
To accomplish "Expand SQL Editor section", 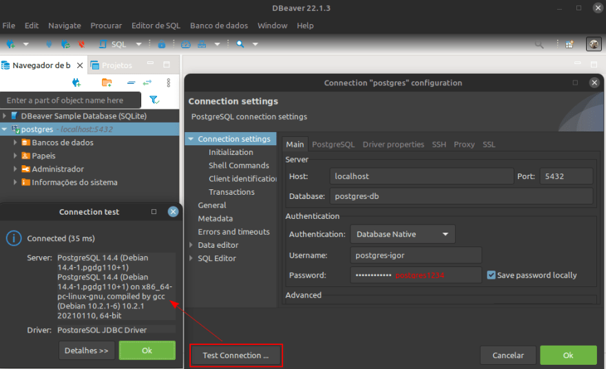I will 191,258.
